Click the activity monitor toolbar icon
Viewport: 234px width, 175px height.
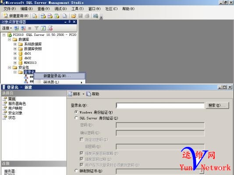(x=96, y=16)
